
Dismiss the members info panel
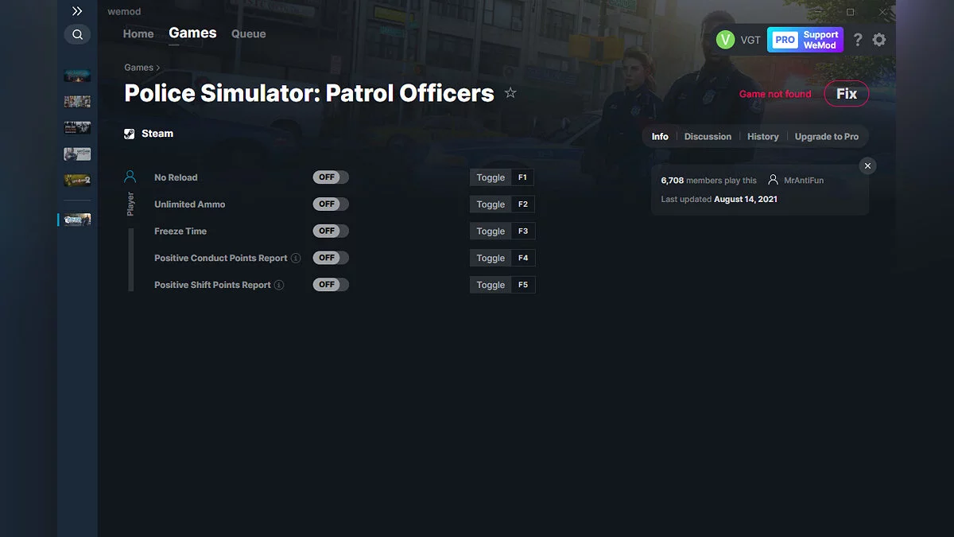point(867,165)
